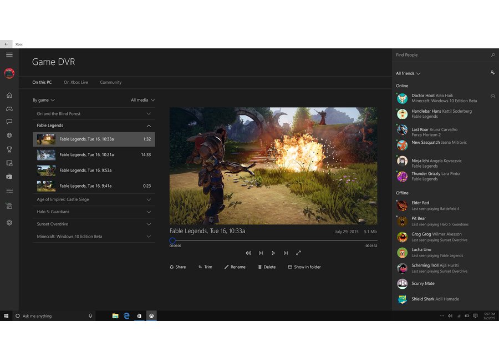Play the selected Fable Legends clip
Image resolution: width=499 pixels, height=361 pixels.
pos(273,253)
